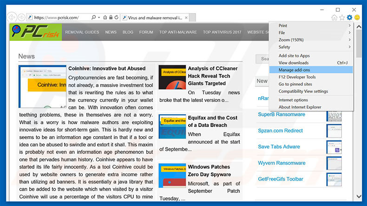The height and width of the screenshot is (206, 367).
Task: Select Go to pinned sites
Action: click(311, 84)
